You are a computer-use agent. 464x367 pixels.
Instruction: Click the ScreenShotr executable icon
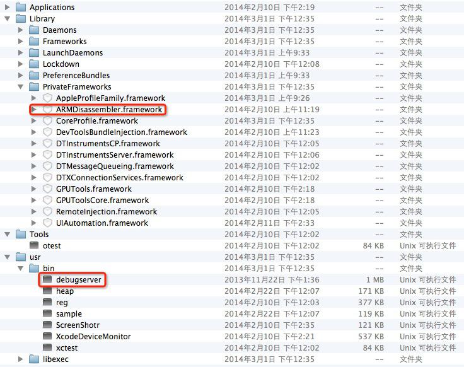(x=47, y=325)
